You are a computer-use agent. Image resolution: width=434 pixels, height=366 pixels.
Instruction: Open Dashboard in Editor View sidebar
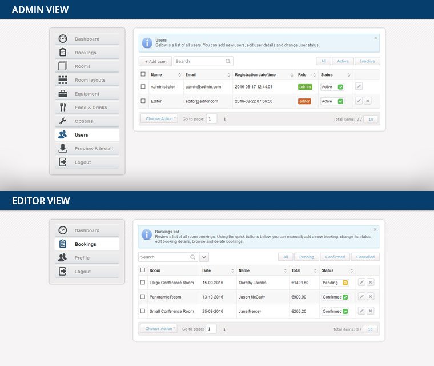pos(87,230)
